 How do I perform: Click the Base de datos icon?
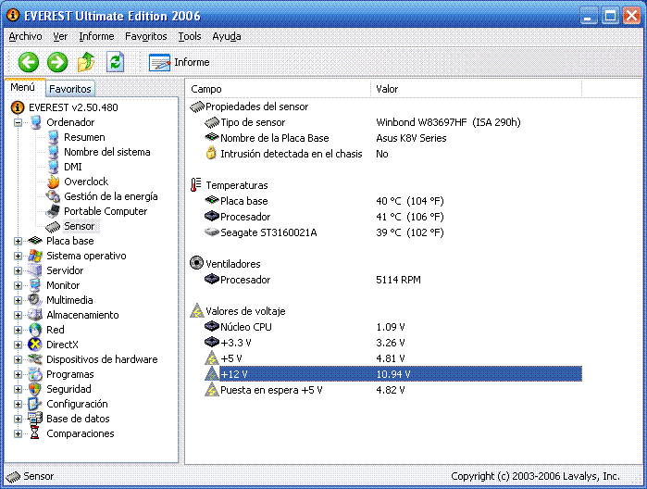tap(35, 419)
